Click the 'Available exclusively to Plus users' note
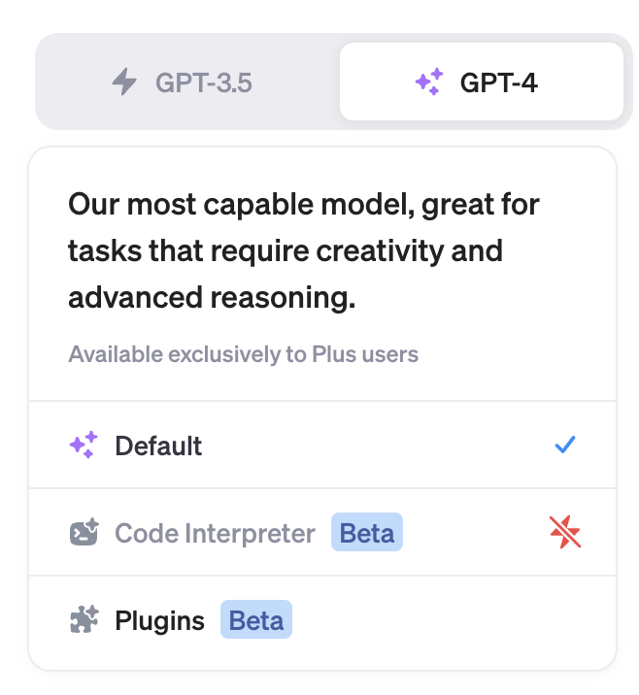Screen dimensions: 639x695 [243, 354]
